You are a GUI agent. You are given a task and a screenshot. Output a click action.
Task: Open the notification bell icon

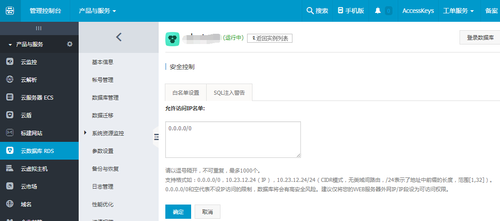378,11
